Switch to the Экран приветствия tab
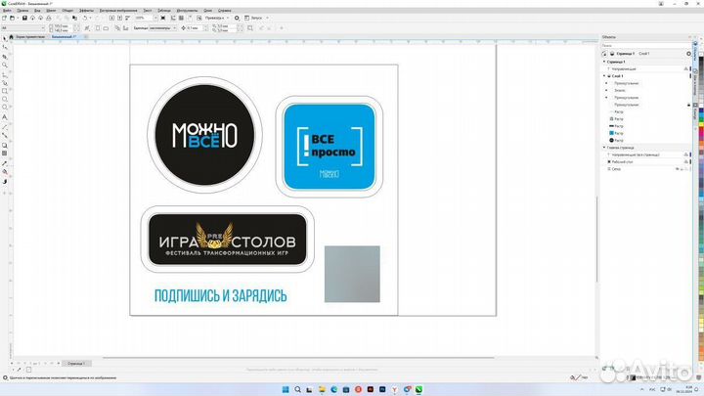 pyautogui.click(x=26, y=37)
